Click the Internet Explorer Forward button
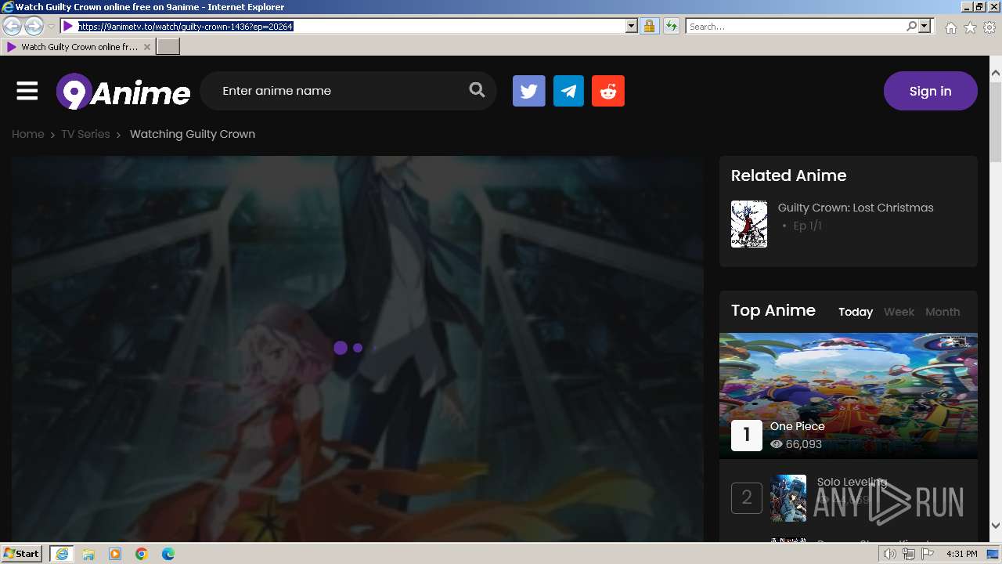Viewport: 1002px width, 564px height. (34, 27)
